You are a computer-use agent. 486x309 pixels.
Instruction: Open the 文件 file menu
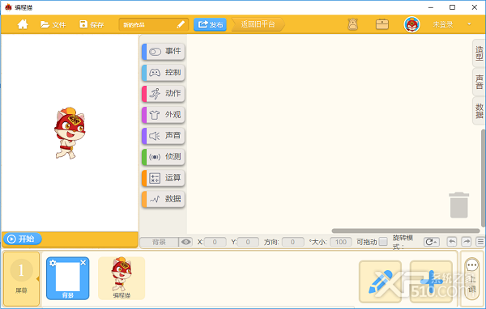click(x=53, y=24)
